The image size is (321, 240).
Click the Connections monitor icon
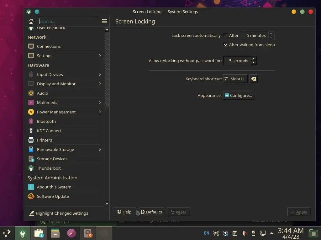(x=31, y=46)
